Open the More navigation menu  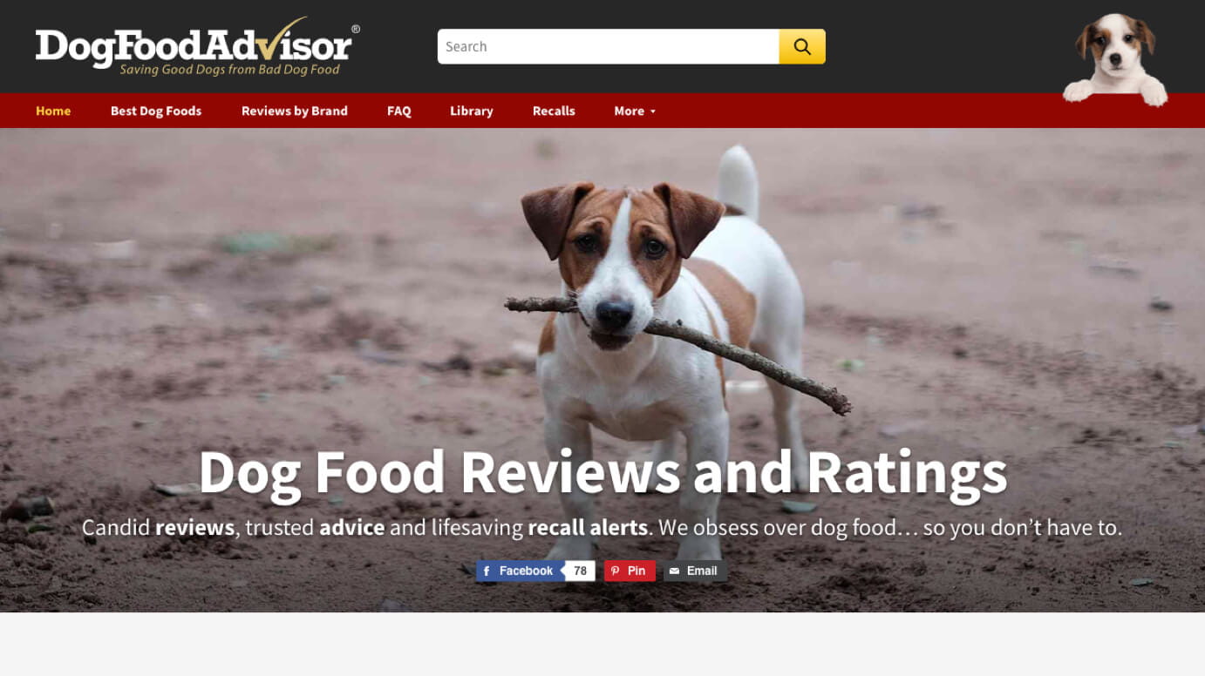coord(635,111)
